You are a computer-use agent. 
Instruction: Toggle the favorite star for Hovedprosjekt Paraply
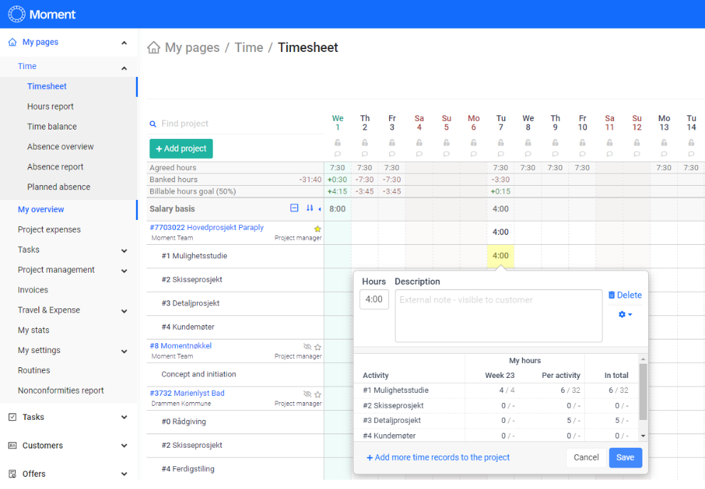click(x=318, y=228)
